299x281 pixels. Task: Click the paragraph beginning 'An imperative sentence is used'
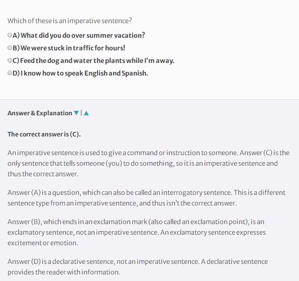149,163
